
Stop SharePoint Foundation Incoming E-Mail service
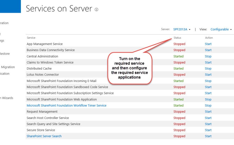click(x=208, y=81)
